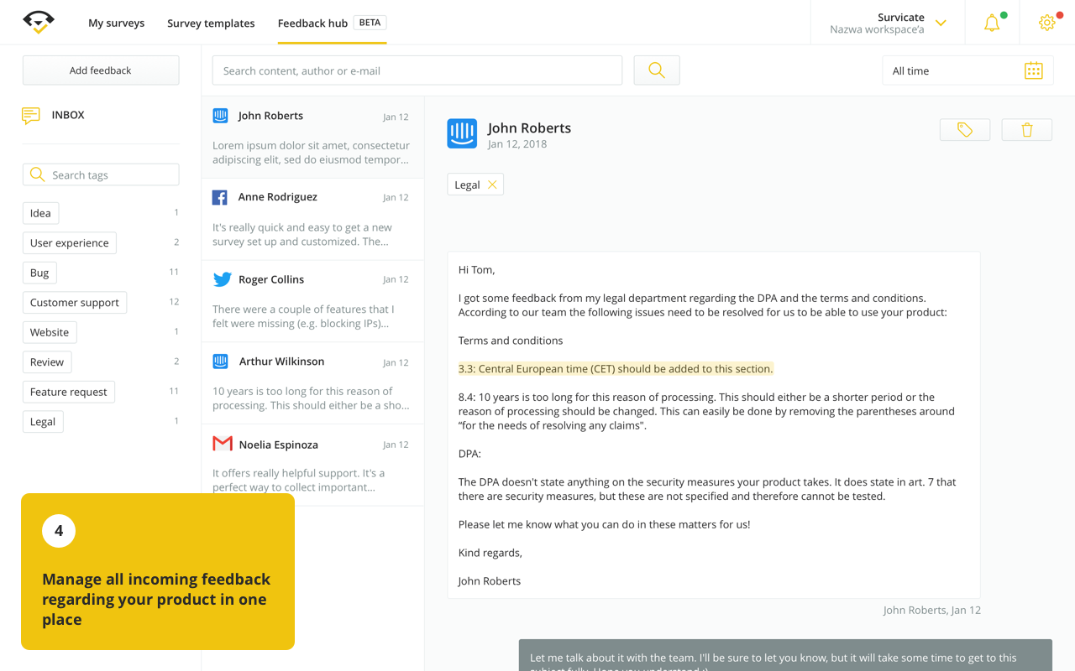Open Noelia Espinoza feedback item
Screen dimensions: 1075x671
(x=312, y=466)
